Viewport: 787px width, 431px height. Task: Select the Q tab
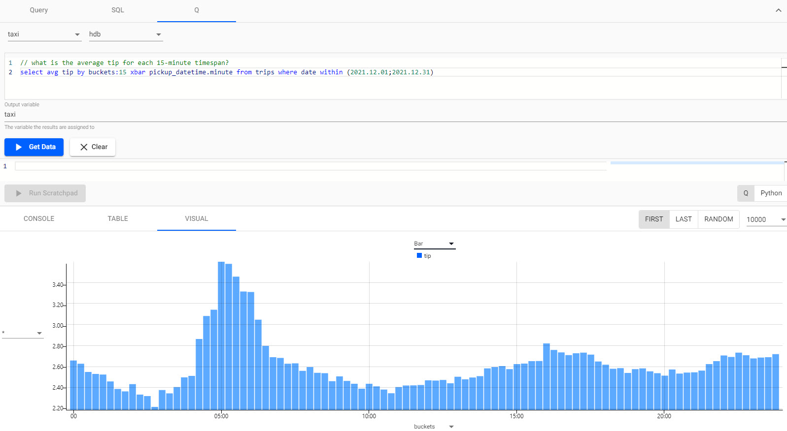[x=197, y=10]
